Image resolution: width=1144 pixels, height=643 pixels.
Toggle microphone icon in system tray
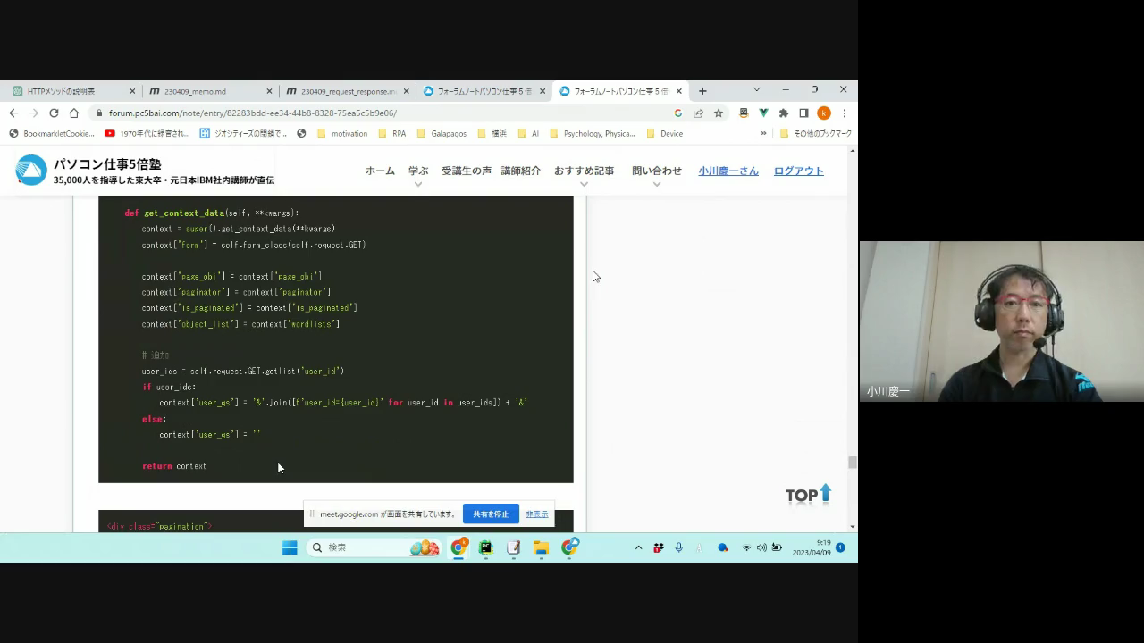[x=678, y=547]
